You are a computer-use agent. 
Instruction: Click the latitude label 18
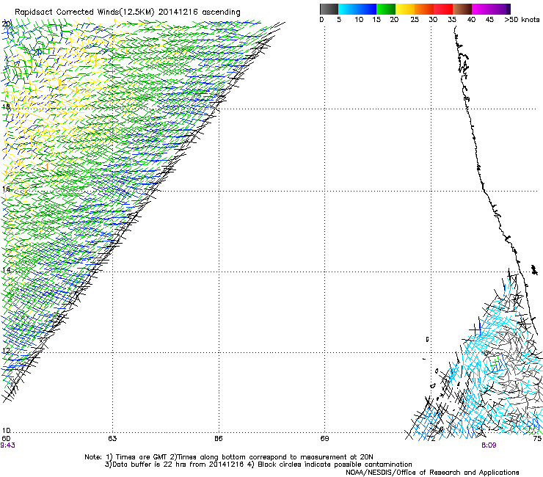point(6,106)
